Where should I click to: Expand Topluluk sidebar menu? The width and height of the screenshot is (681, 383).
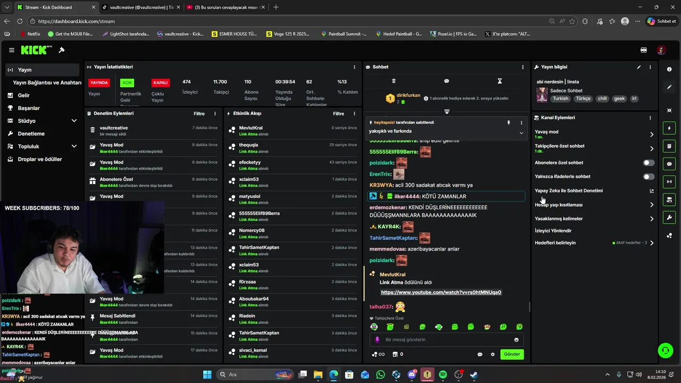coord(74,146)
